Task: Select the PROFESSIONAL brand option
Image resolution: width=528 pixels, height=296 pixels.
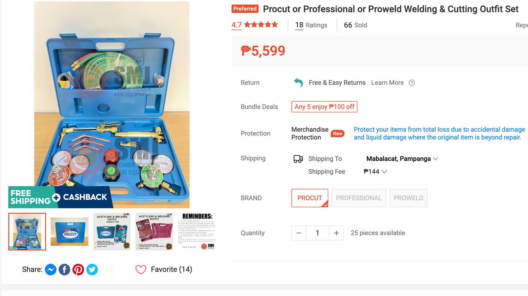Action: coord(358,198)
